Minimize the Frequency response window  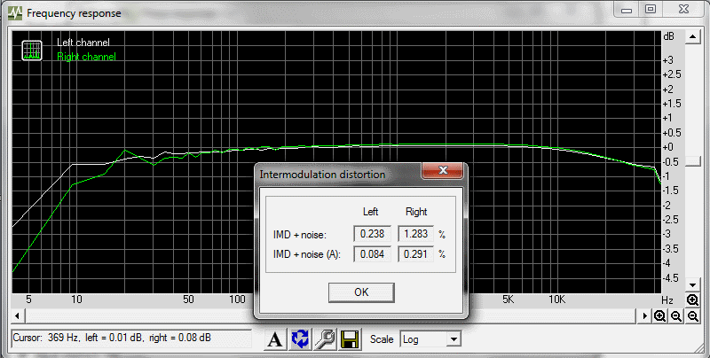pos(627,10)
